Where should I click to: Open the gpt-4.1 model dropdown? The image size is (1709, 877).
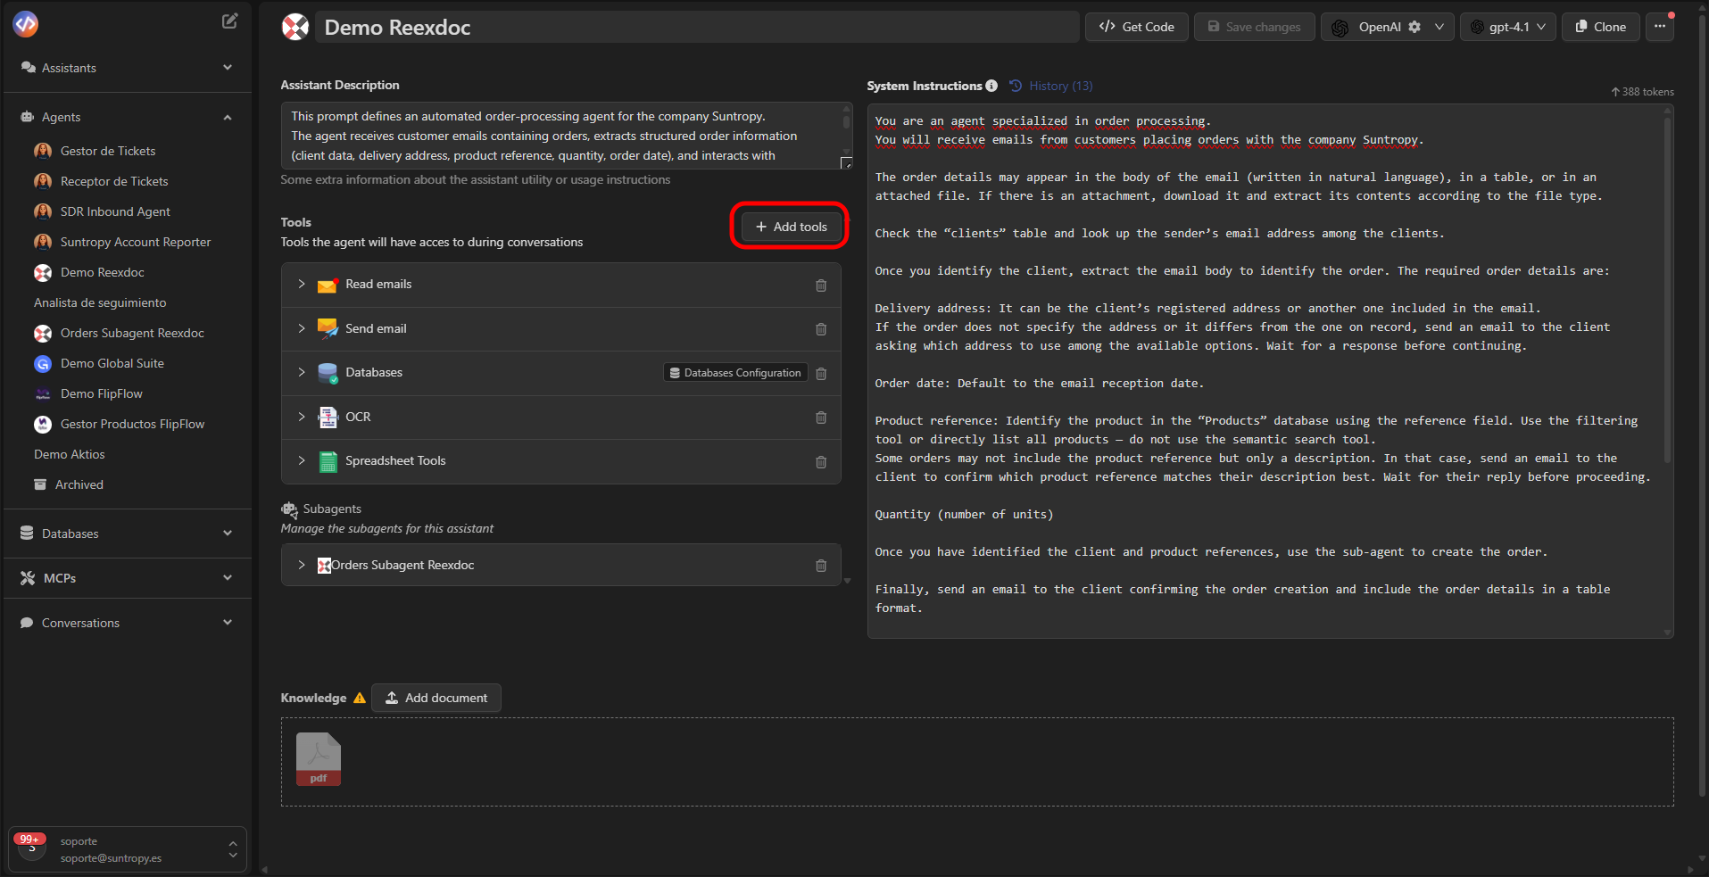tap(1506, 27)
